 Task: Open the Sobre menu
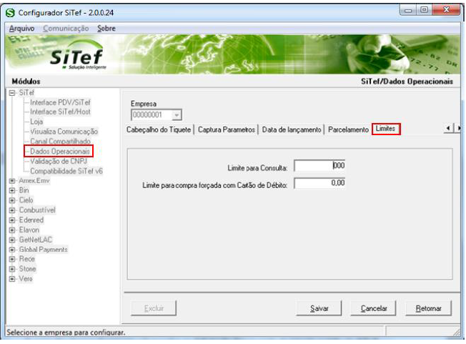click(106, 29)
